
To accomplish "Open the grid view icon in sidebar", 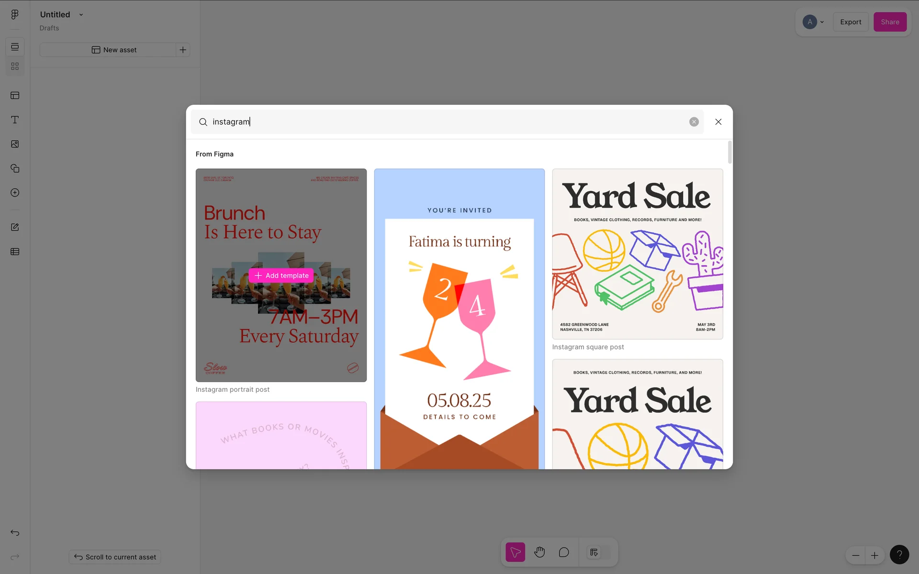I will (15, 66).
